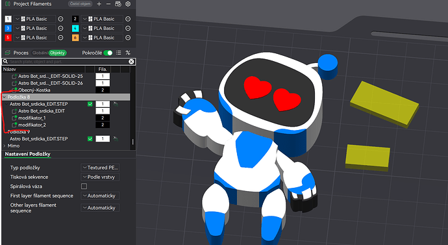
Task: Open filament settings gear icon
Action: tap(128, 4)
